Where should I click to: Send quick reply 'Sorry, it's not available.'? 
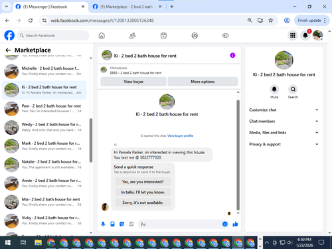[x=143, y=203]
